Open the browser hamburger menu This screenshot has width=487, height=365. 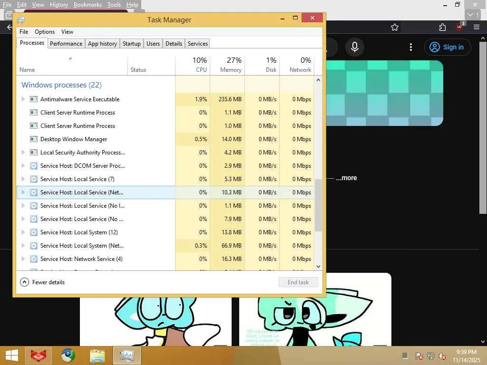[x=477, y=27]
